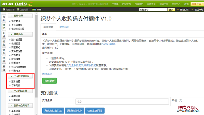Switch to 采集 vertical sidebar tab
The image size is (204, 115).
point(4,43)
